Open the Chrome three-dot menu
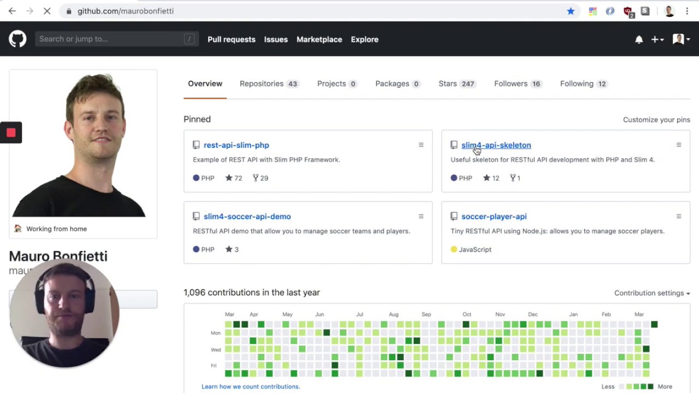This screenshot has width=699, height=393. pyautogui.click(x=687, y=11)
